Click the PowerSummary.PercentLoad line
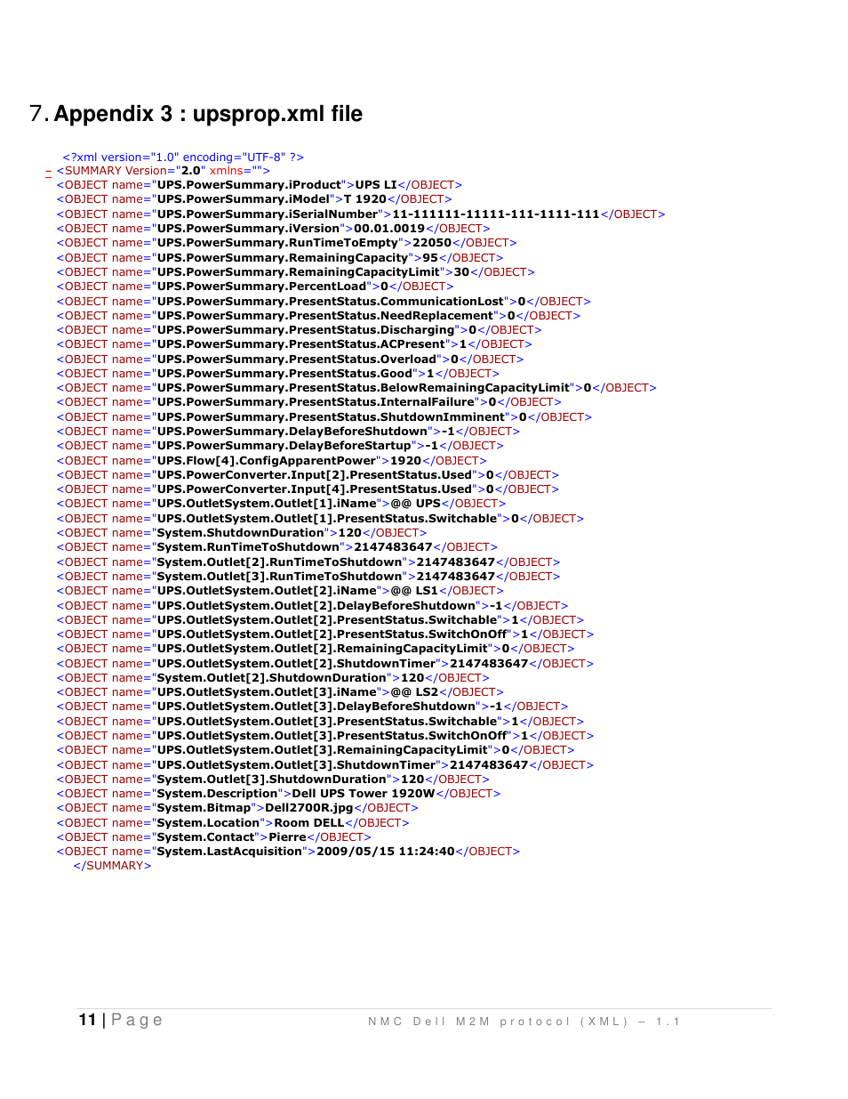This screenshot has height=1099, width=848. (x=255, y=287)
